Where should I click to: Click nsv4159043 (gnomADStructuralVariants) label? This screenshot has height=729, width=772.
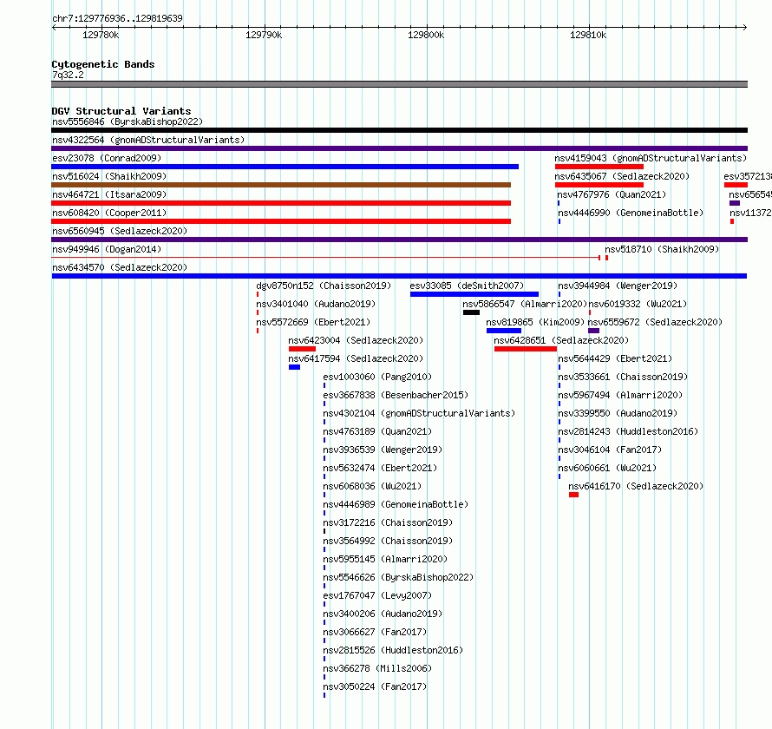[x=651, y=158]
